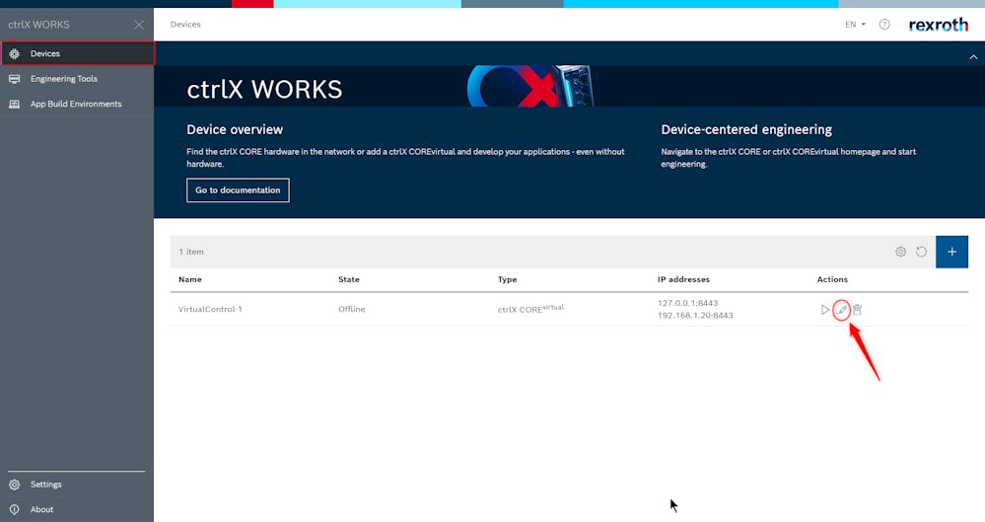
Task: Click the Devices breadcrumb title
Action: 185,25
